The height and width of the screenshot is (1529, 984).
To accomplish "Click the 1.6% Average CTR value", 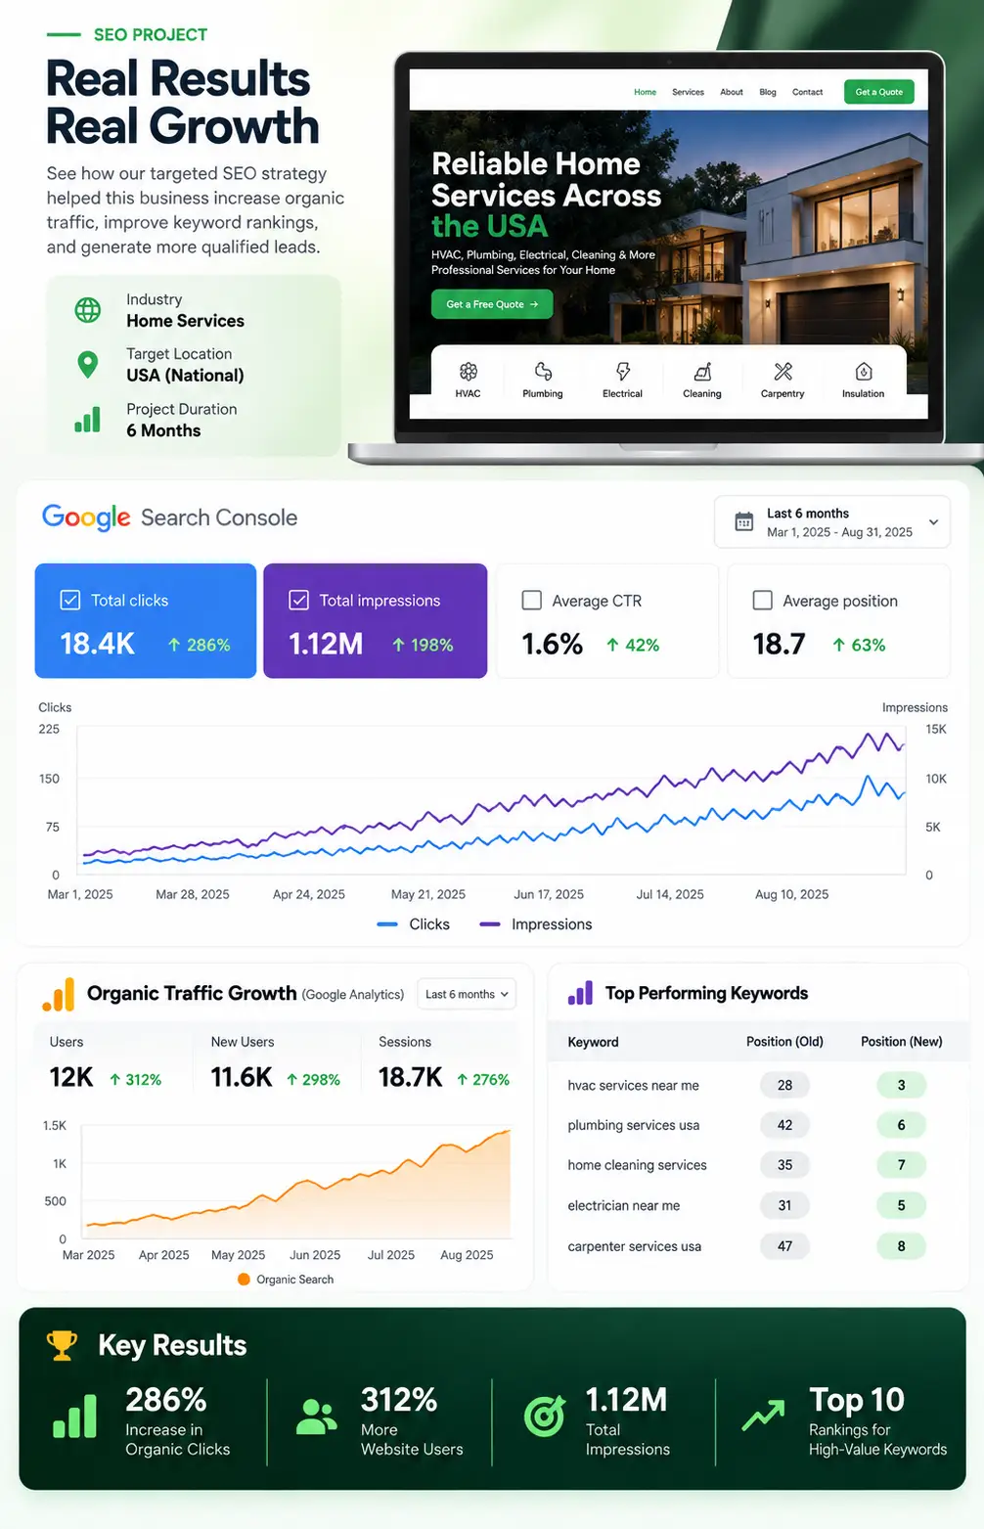I will (x=553, y=644).
